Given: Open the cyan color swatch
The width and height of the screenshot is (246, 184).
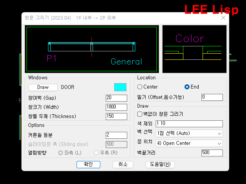Looking at the screenshot, I should pos(120,87).
